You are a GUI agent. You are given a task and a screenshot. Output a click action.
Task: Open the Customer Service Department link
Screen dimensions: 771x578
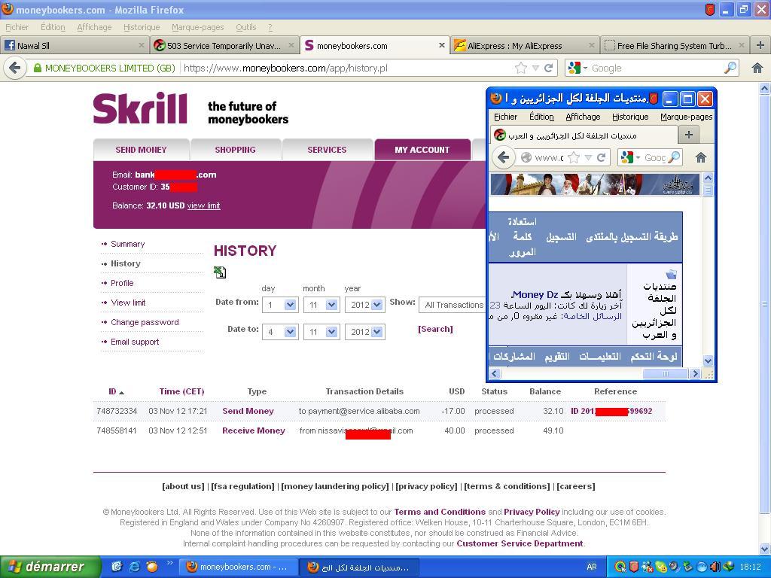point(520,543)
